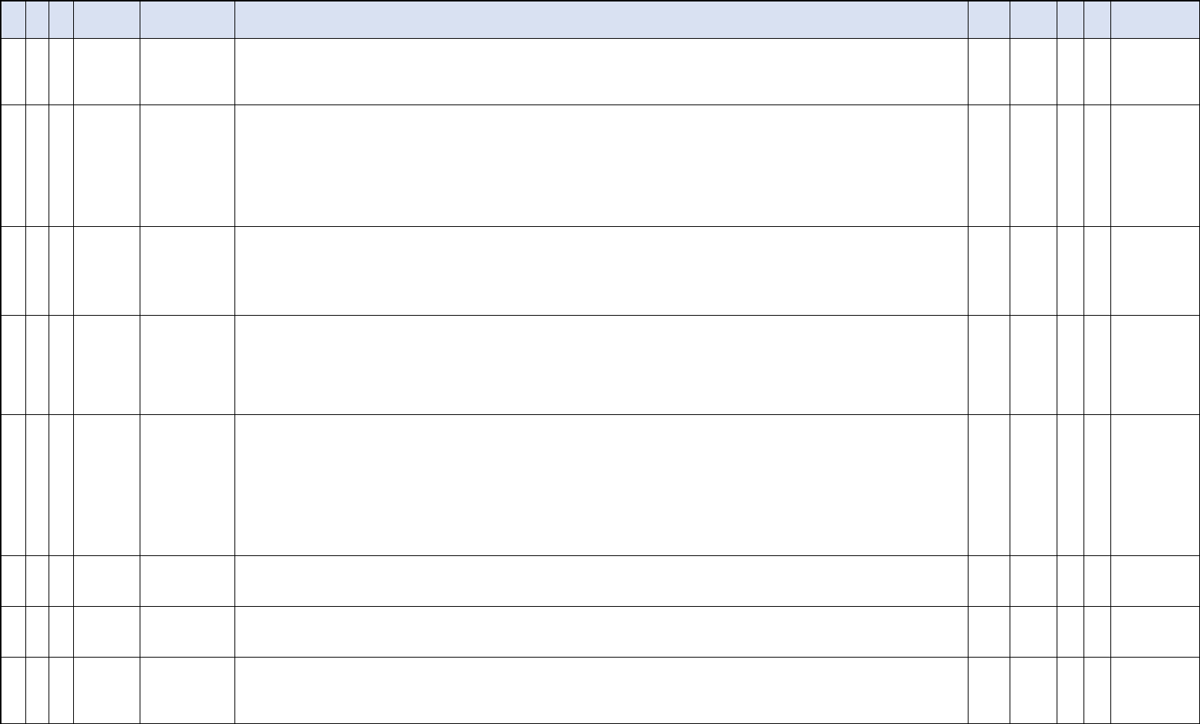Select the fifth-column cell in second body row
Screen dimensions: 1200x724
[187, 166]
